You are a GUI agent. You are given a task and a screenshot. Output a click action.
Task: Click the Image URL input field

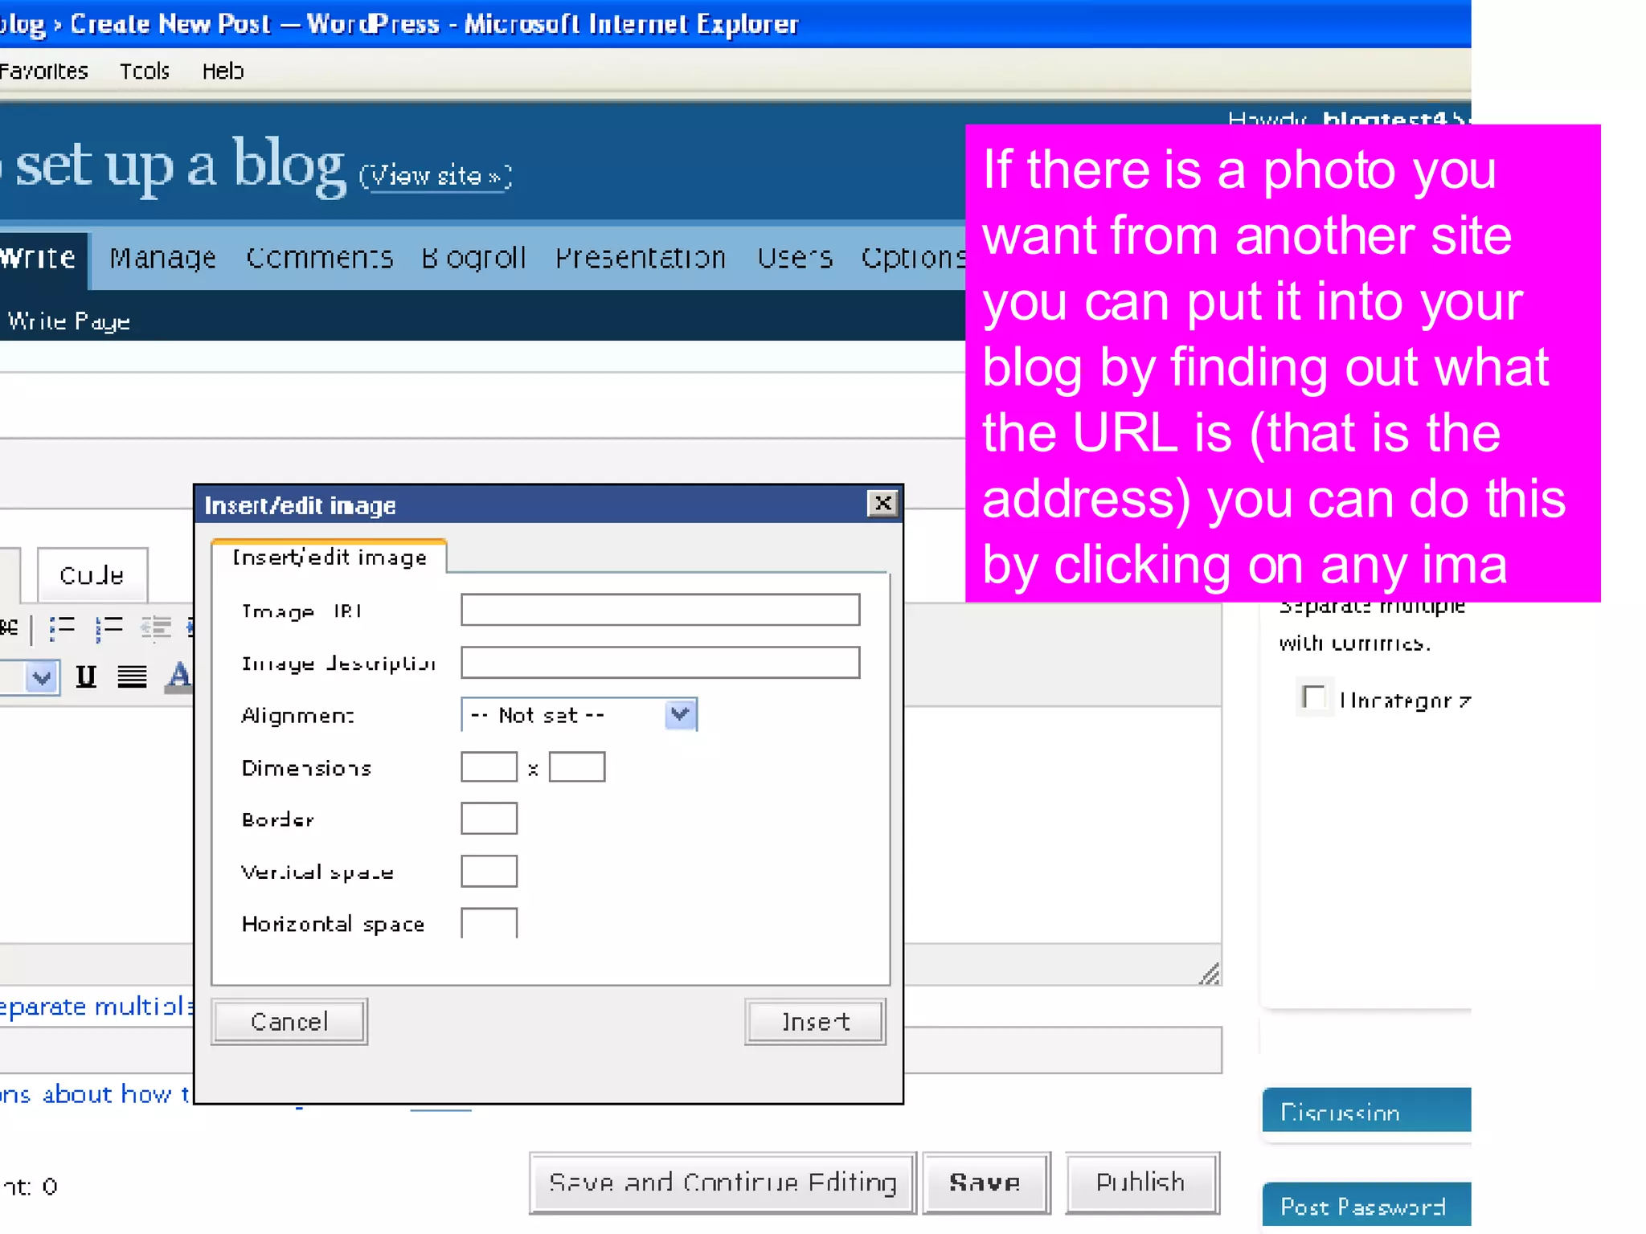[660, 610]
